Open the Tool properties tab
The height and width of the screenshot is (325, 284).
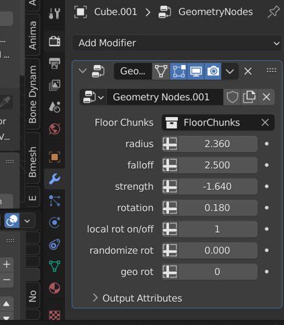point(55,14)
